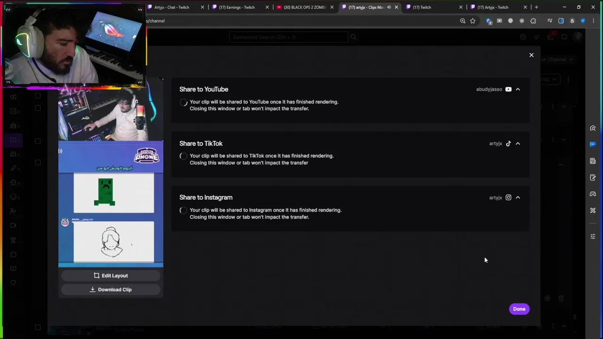Click the Dashboard Search field
This screenshot has width=603, height=339.
(288, 37)
